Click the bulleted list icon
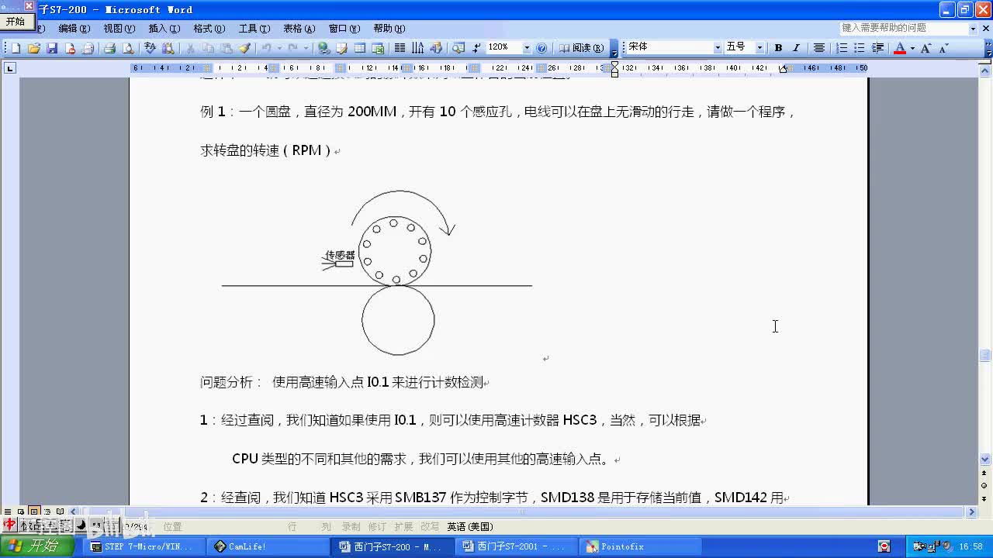993x558 pixels. pyautogui.click(x=860, y=48)
